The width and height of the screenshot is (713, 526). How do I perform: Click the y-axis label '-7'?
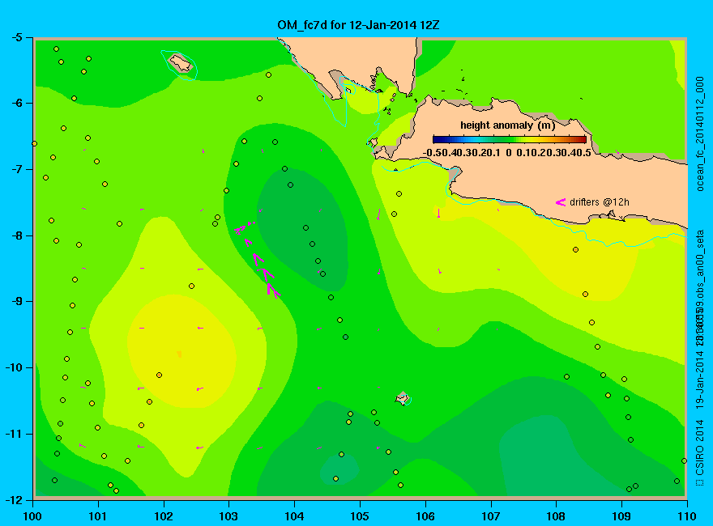pos(16,169)
